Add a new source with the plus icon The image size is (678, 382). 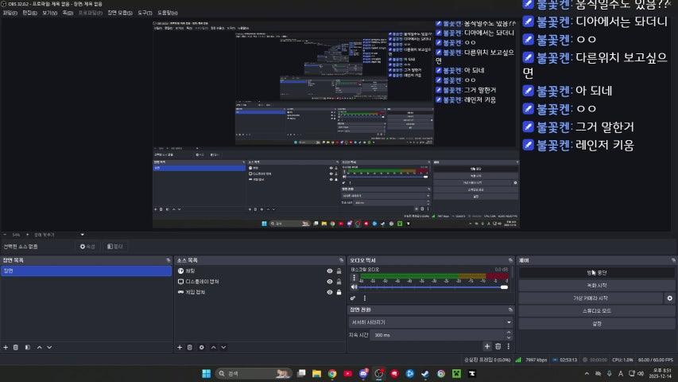pyautogui.click(x=179, y=347)
